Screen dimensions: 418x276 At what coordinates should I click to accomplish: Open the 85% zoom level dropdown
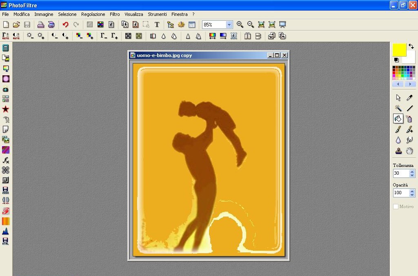[x=229, y=25]
